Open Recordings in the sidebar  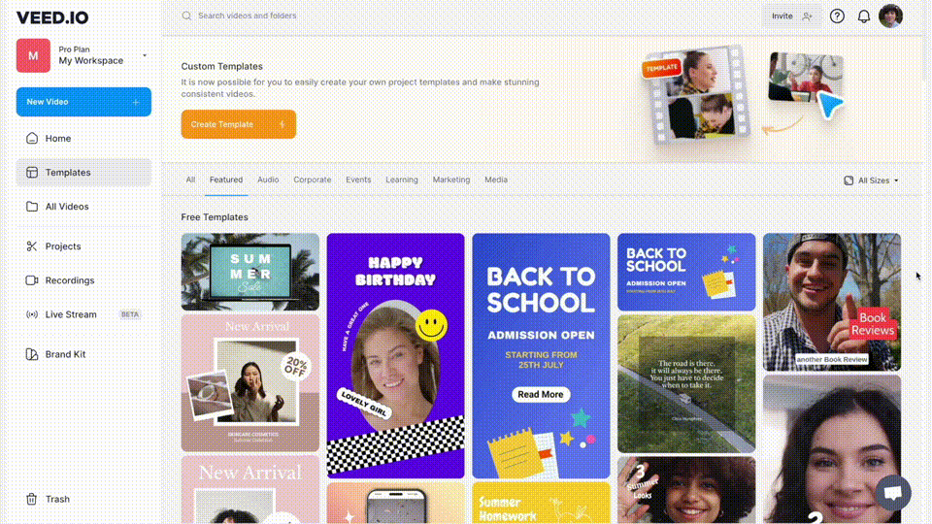(83, 280)
